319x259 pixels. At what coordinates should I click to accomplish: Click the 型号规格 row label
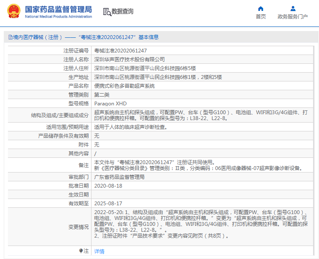pyautogui.click(x=78, y=104)
